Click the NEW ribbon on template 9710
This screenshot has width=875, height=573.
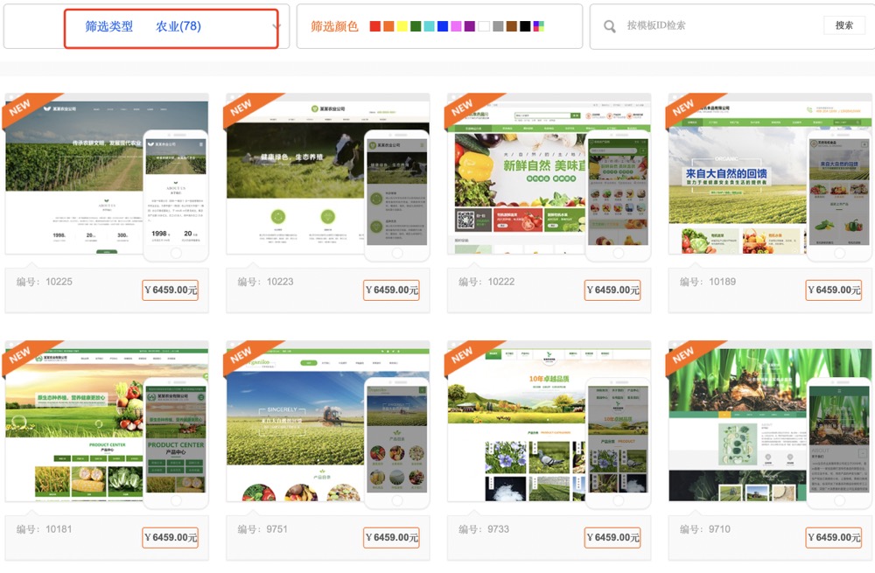(683, 355)
